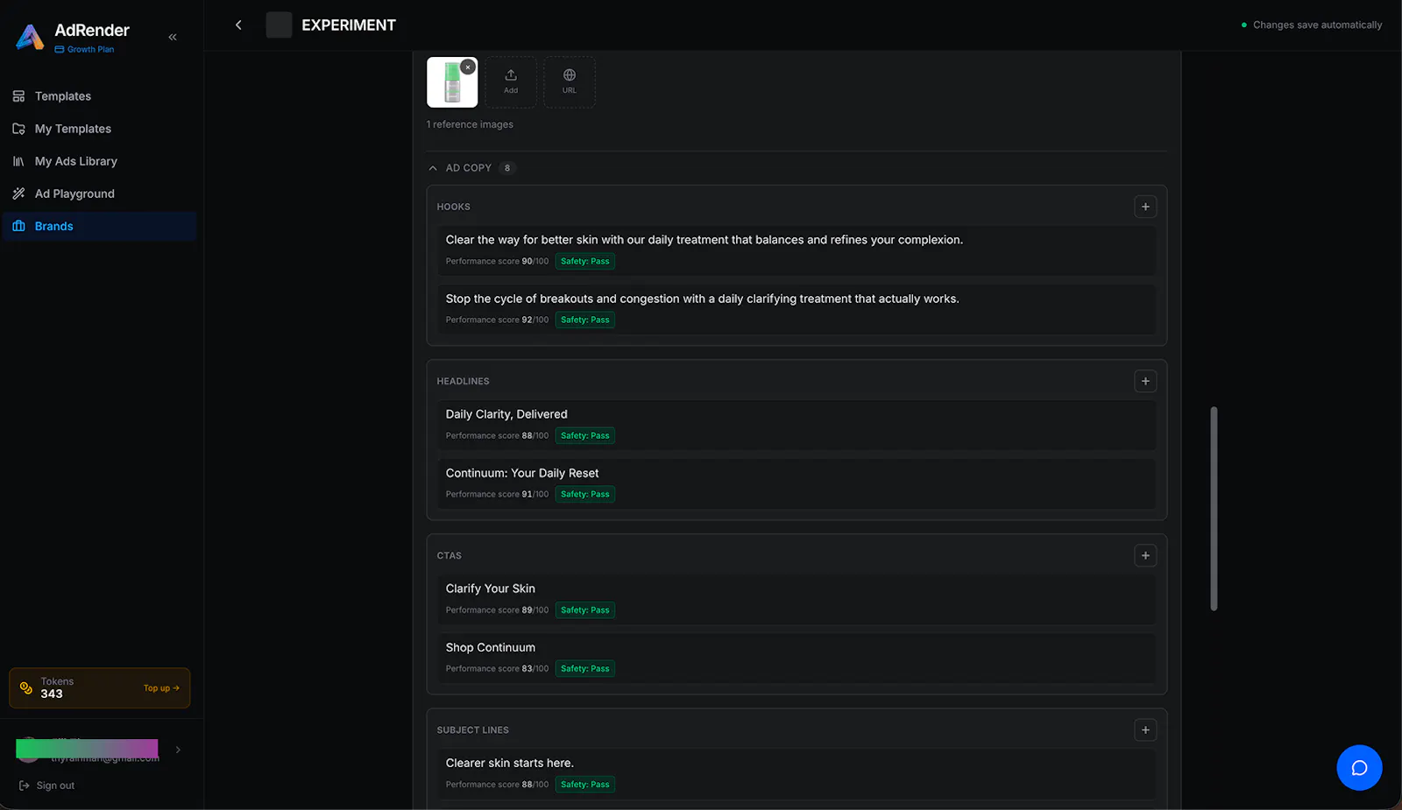Add a new headline with the plus button
The height and width of the screenshot is (810, 1402).
[1145, 381]
